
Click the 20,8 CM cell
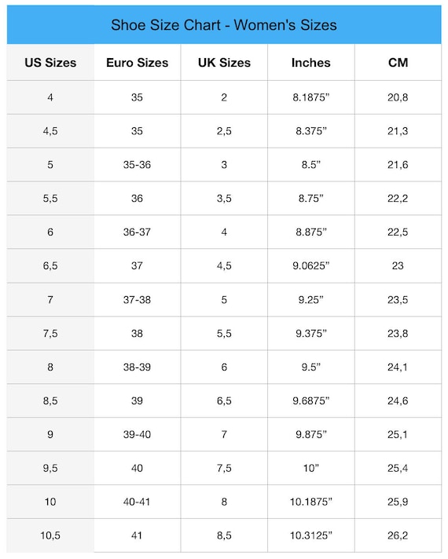(398, 97)
